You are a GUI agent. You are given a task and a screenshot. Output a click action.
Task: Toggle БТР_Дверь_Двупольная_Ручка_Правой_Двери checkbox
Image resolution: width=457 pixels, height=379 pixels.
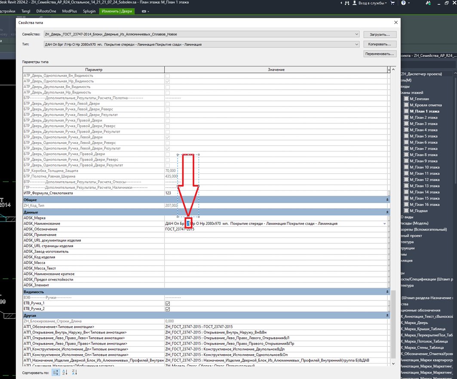tap(168, 121)
